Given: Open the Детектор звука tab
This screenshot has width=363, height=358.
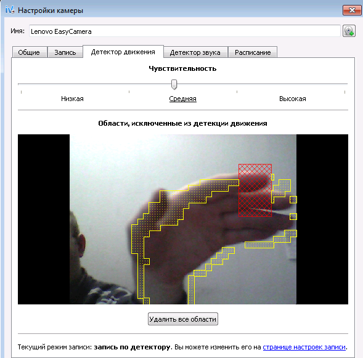Looking at the screenshot, I should click(x=195, y=52).
